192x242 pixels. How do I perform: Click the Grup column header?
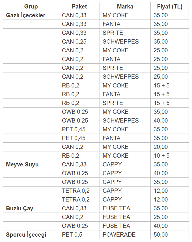(x=31, y=7)
